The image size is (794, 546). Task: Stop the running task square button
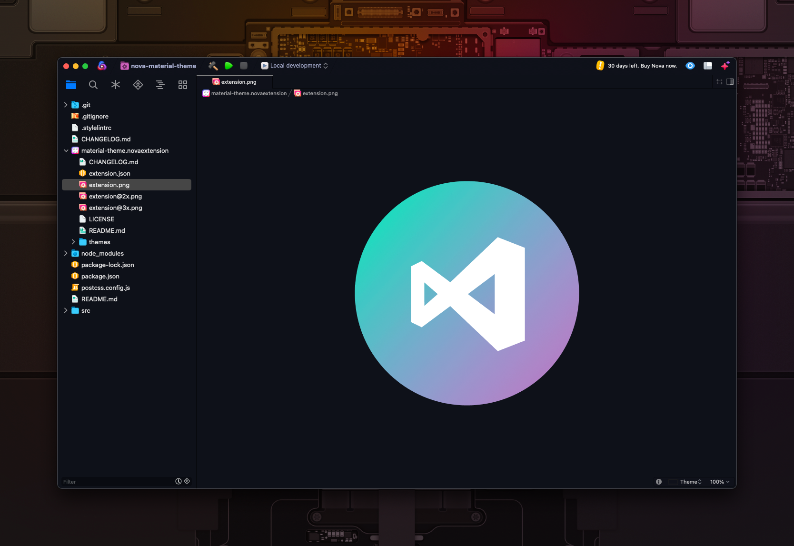[244, 66]
